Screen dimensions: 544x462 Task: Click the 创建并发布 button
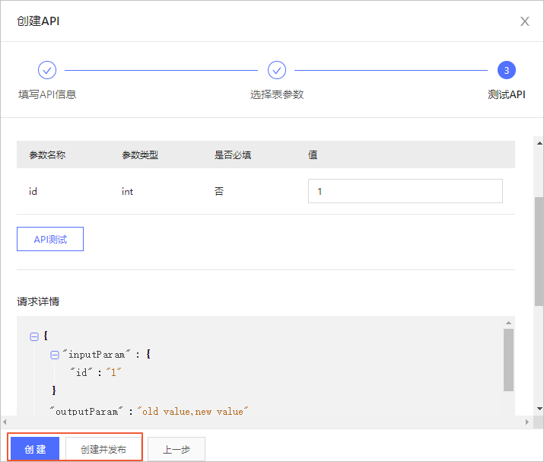click(x=103, y=449)
